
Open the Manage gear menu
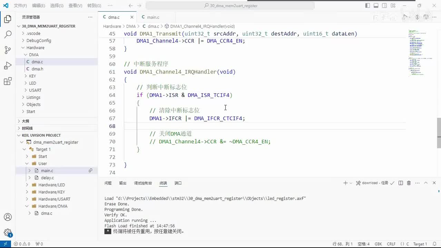click(8, 232)
